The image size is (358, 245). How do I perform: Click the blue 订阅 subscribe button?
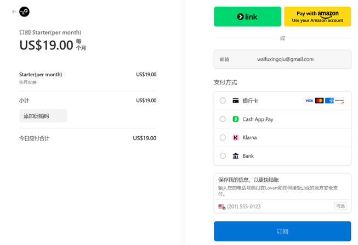[282, 231]
